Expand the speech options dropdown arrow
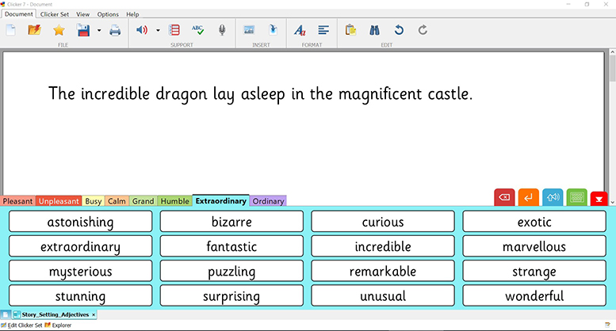This screenshot has height=331, width=616. pyautogui.click(x=158, y=31)
